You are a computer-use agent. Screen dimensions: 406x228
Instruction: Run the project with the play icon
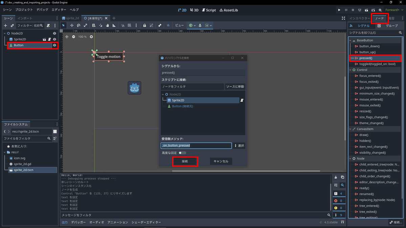339,10
